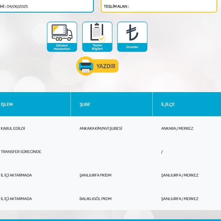Screen dimensions: 221x221
Task: Click the YAZDIR print button
Action: (97, 66)
